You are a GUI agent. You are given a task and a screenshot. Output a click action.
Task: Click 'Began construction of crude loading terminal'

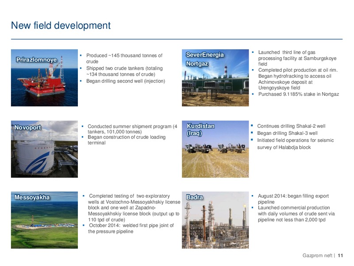[x=127, y=140]
